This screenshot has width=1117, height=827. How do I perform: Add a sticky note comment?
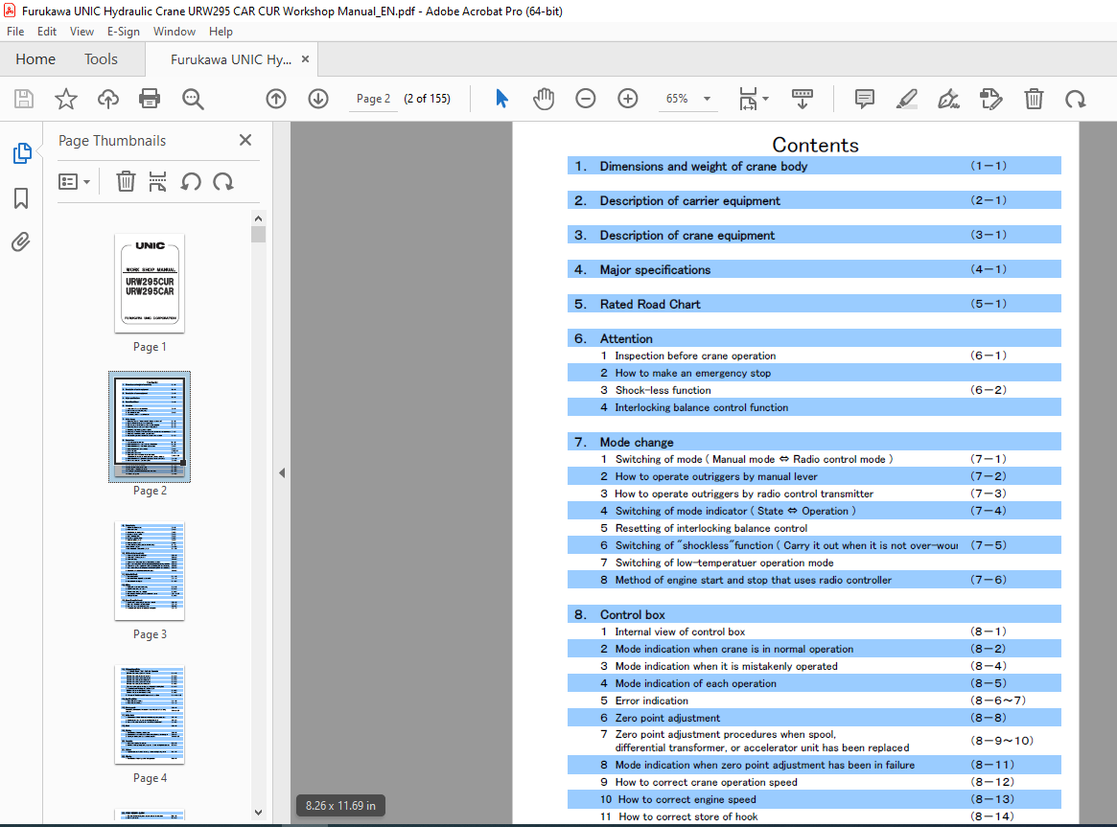pyautogui.click(x=864, y=99)
